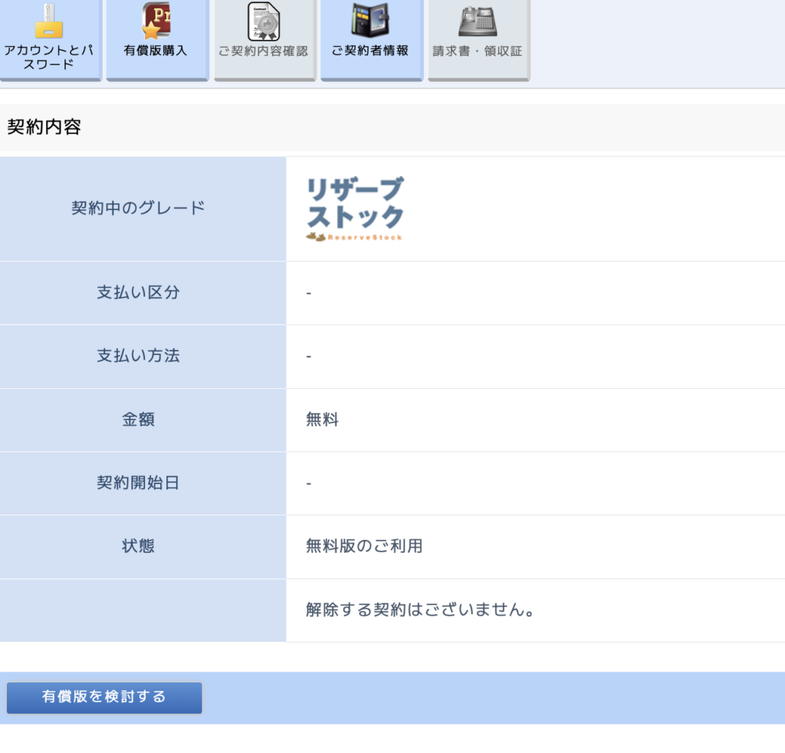Open the ご契約内容確認 tab label
Viewport: 785px width, 753px height.
(x=264, y=51)
